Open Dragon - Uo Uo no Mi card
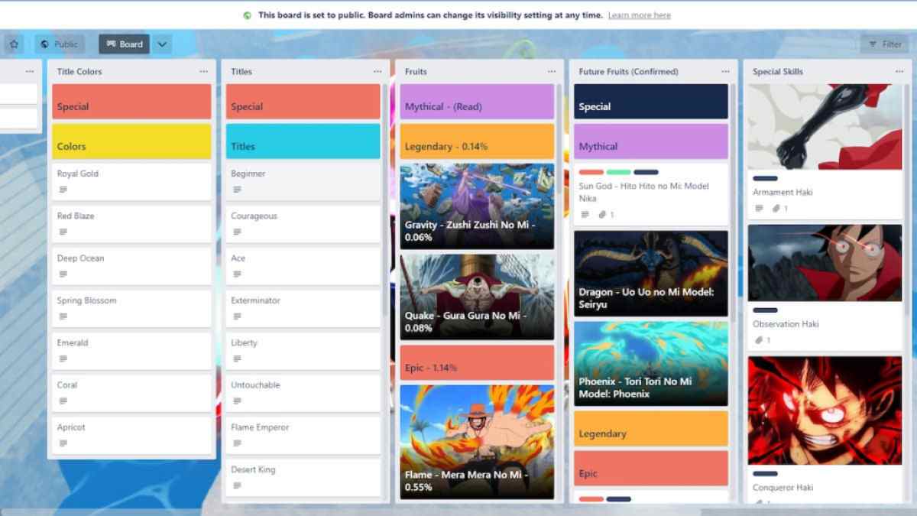Screen dimensions: 917x516 pyautogui.click(x=651, y=274)
